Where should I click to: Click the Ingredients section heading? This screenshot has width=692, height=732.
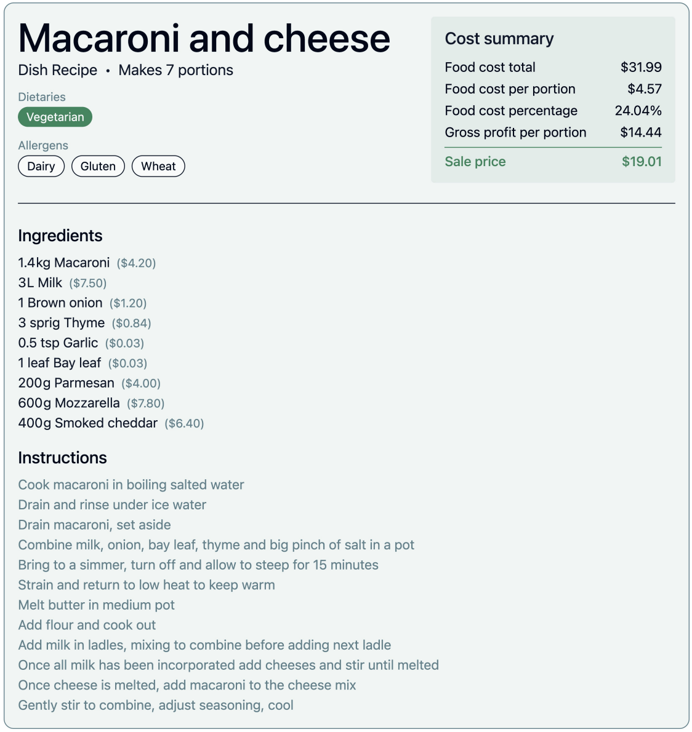tap(60, 236)
